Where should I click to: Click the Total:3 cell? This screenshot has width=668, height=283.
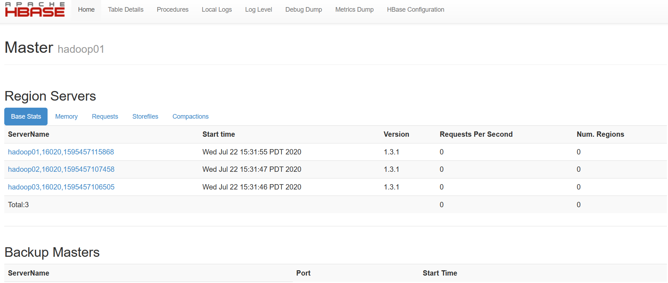18,205
